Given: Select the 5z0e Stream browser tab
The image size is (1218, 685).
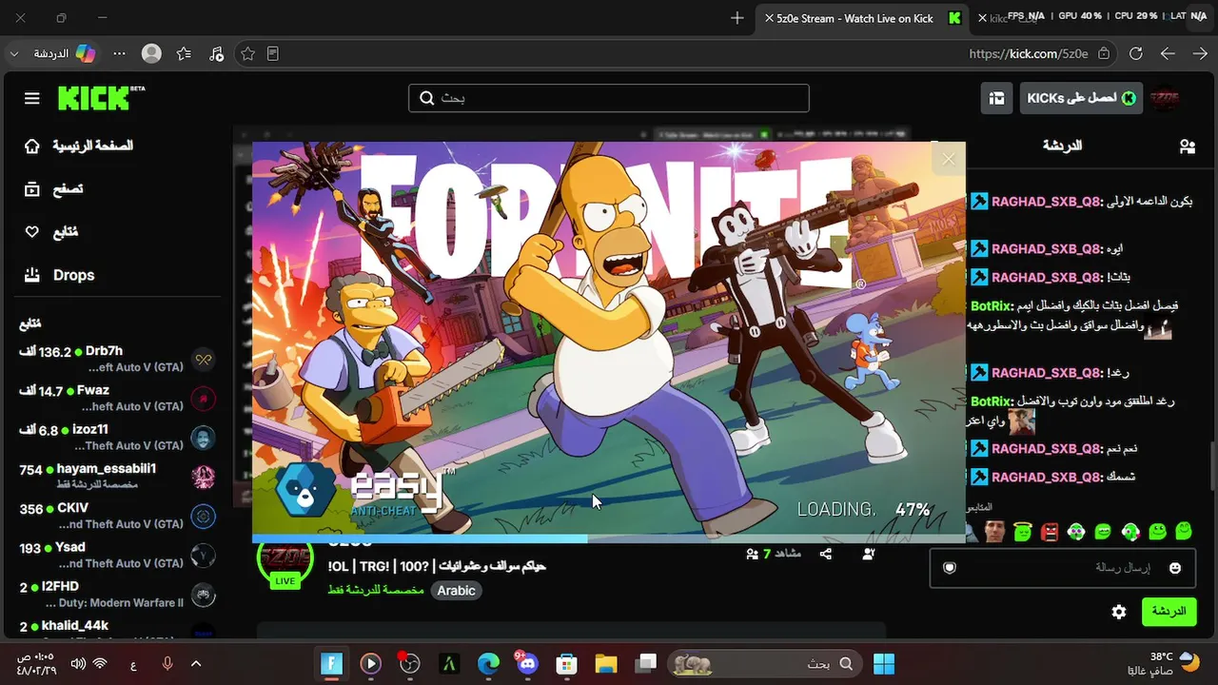Looking at the screenshot, I should coord(861,18).
